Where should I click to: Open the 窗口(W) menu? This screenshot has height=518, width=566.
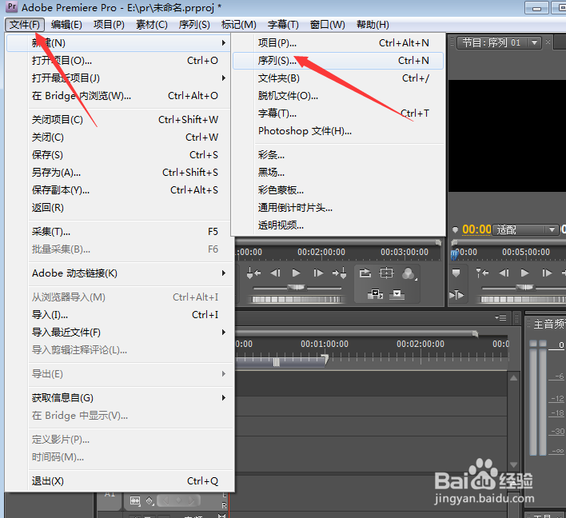(x=328, y=25)
